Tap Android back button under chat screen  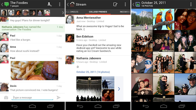(x=14, y=106)
